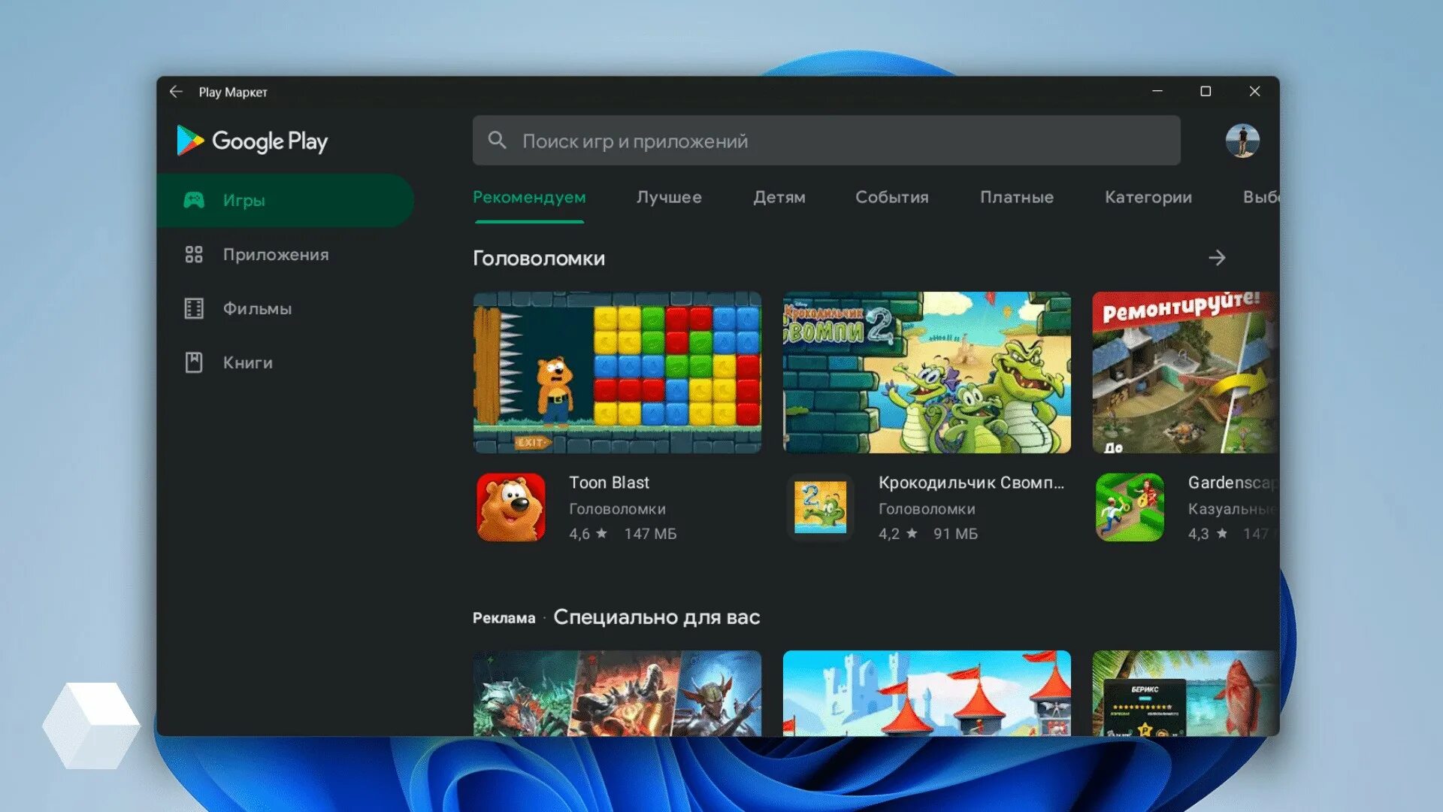Expand the Выбе... (truncated) dropdown
This screenshot has height=812, width=1443.
(1259, 196)
